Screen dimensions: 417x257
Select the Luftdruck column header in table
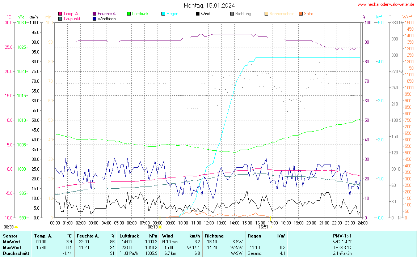point(130,236)
